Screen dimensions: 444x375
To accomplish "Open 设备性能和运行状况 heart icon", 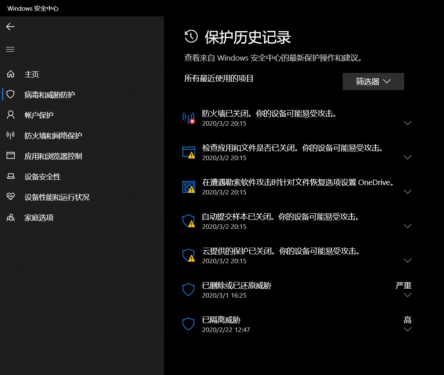I will tap(10, 197).
